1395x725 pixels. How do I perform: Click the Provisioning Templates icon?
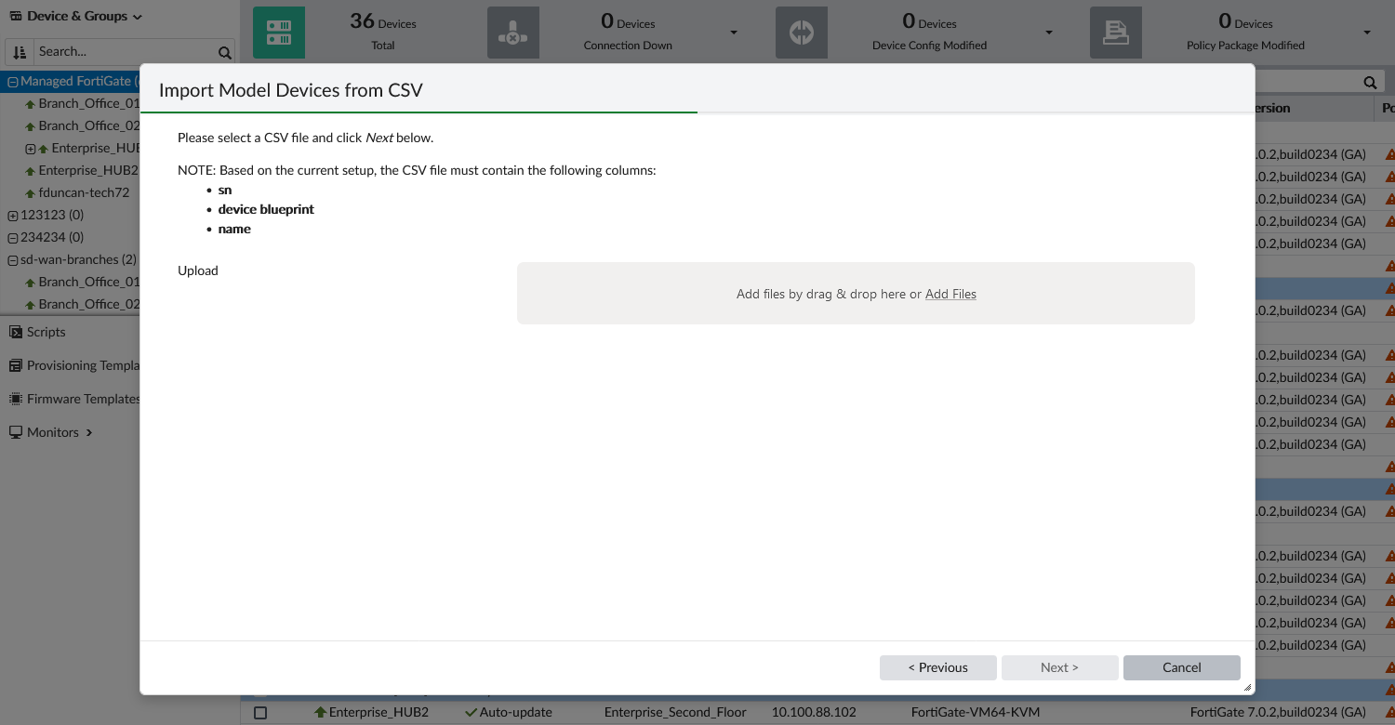coord(16,365)
